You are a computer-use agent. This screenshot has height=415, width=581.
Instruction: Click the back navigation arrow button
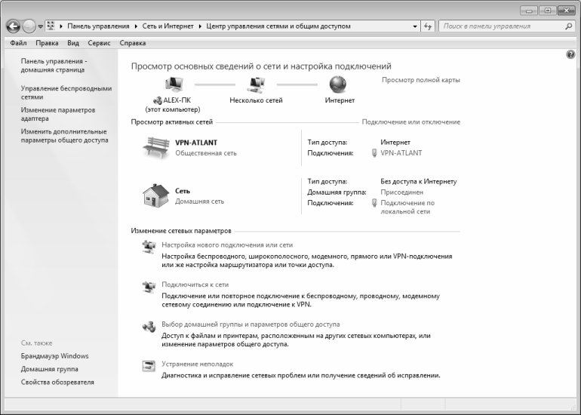click(13, 26)
